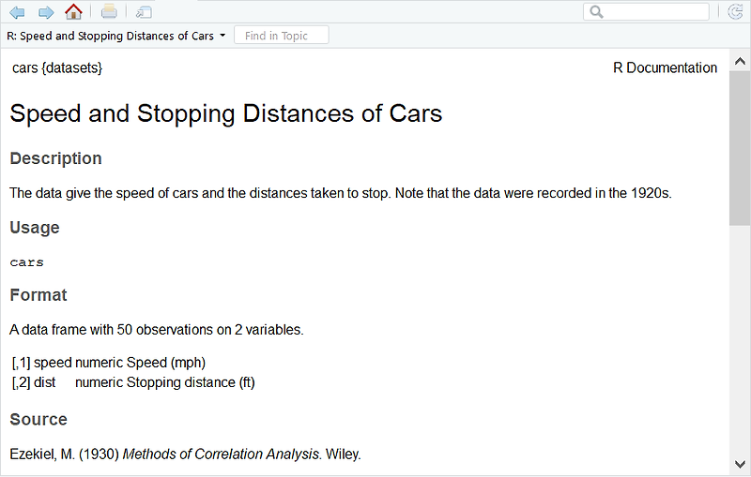
Task: Click the 'R Documentation' text
Action: 665,67
